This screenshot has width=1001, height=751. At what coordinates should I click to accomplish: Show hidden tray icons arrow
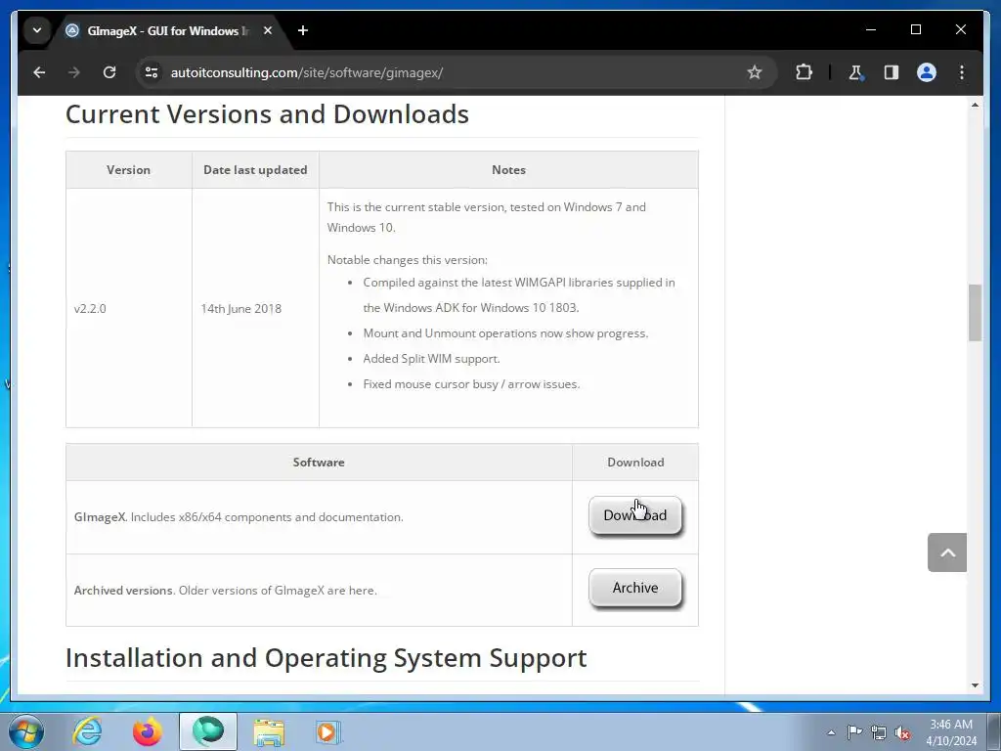[831, 732]
